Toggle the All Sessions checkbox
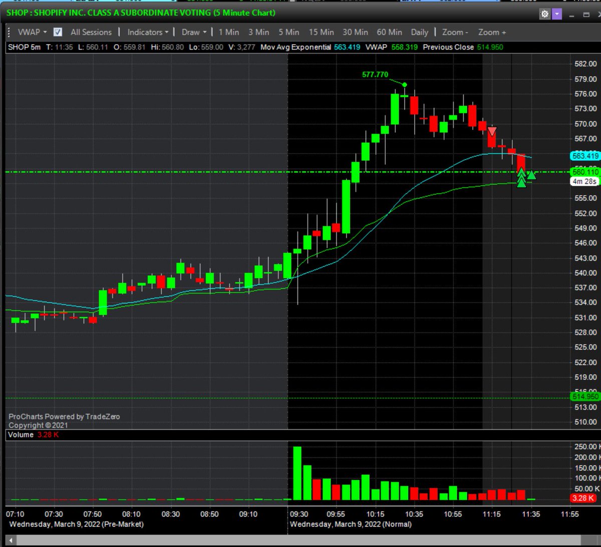Image resolution: width=601 pixels, height=547 pixels. pos(58,32)
